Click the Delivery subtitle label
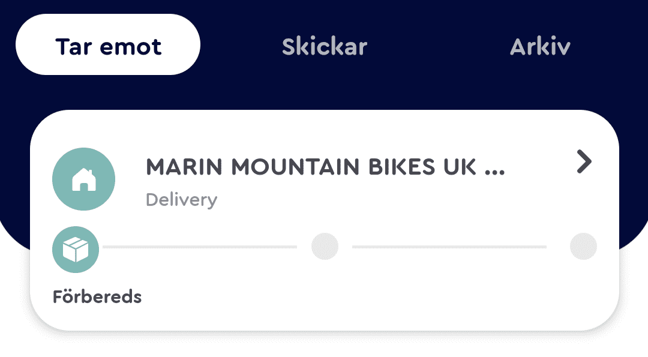 tap(181, 200)
